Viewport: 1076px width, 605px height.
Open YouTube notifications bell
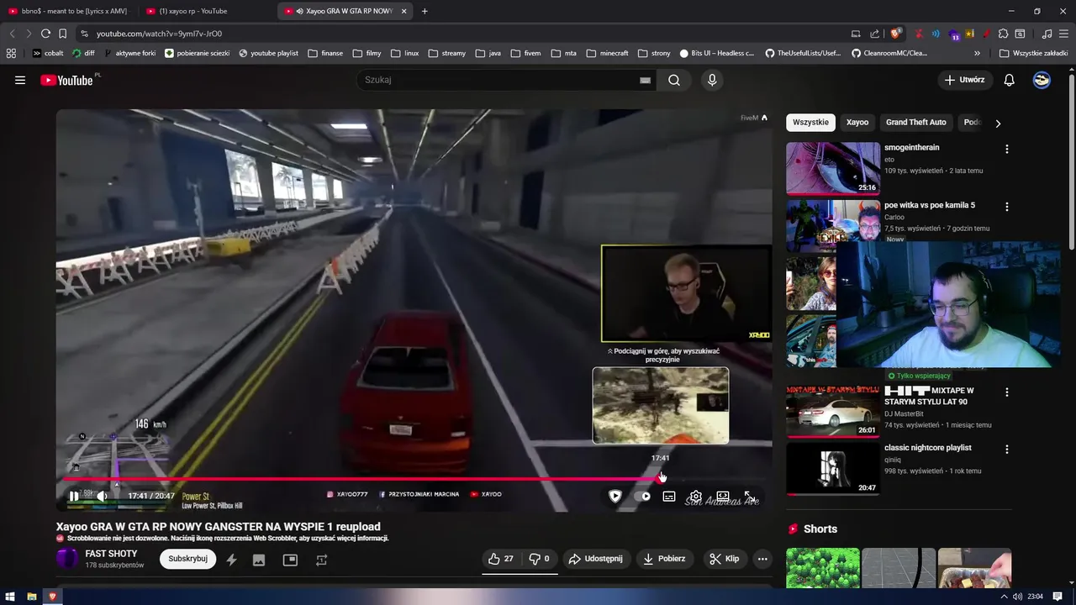1010,80
